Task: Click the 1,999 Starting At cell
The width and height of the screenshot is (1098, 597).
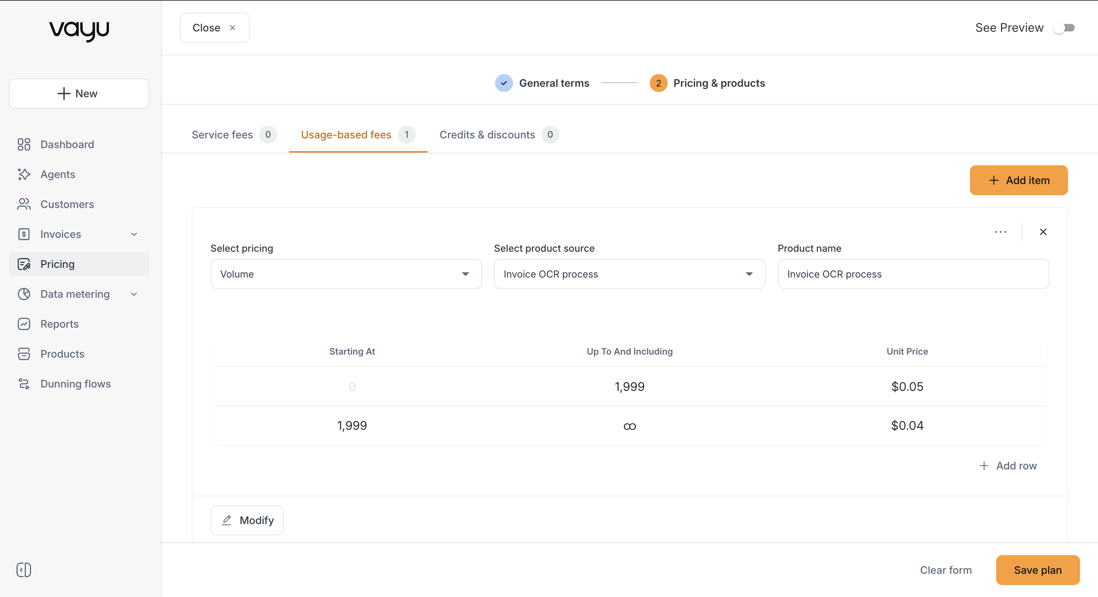Action: click(x=352, y=425)
